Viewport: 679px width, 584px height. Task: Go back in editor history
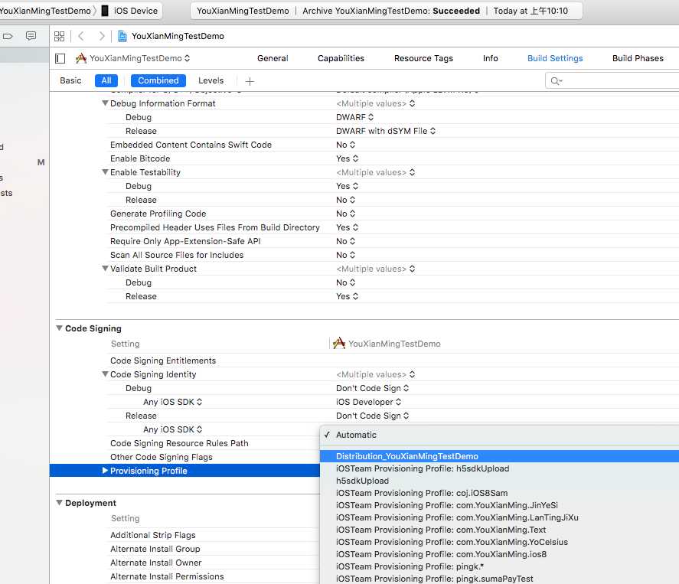pos(81,36)
